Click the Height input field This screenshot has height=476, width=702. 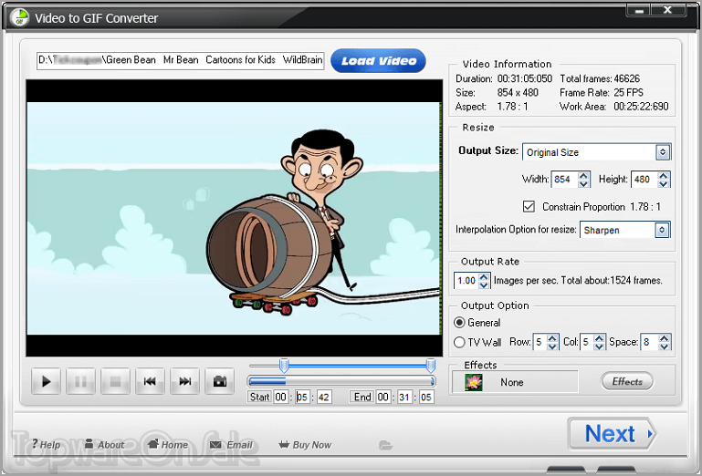pyautogui.click(x=644, y=180)
